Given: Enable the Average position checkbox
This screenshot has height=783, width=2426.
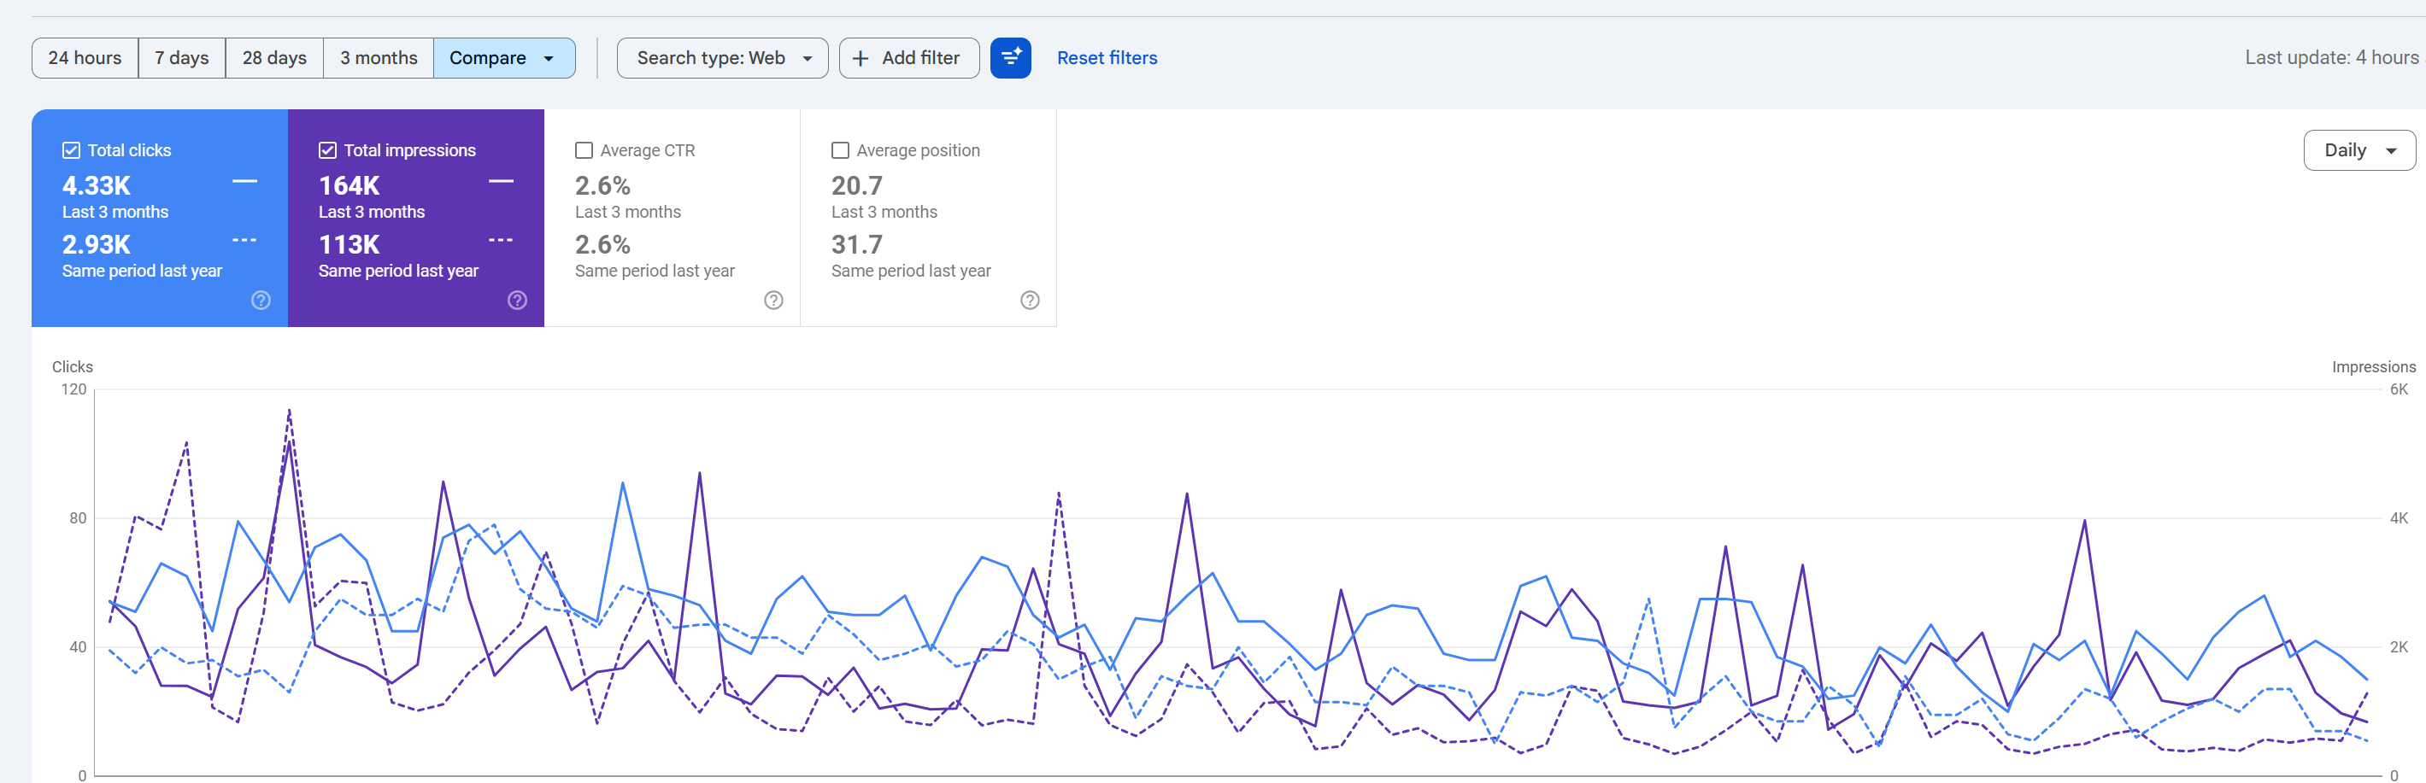Looking at the screenshot, I should pyautogui.click(x=840, y=150).
